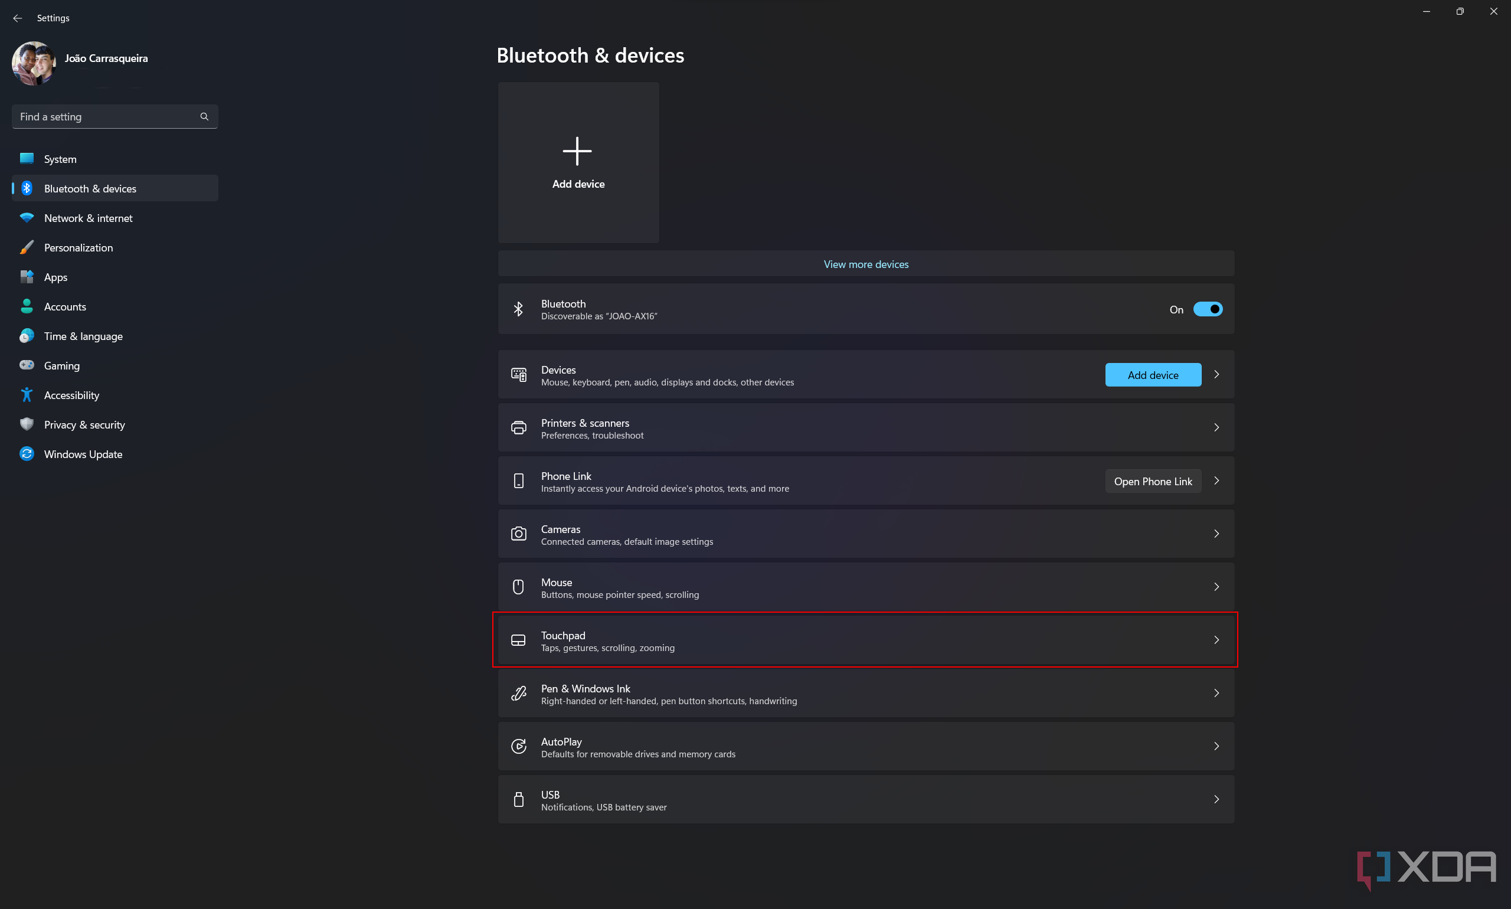The image size is (1511, 909).
Task: Expand the Touchpad settings row
Action: pos(1216,639)
